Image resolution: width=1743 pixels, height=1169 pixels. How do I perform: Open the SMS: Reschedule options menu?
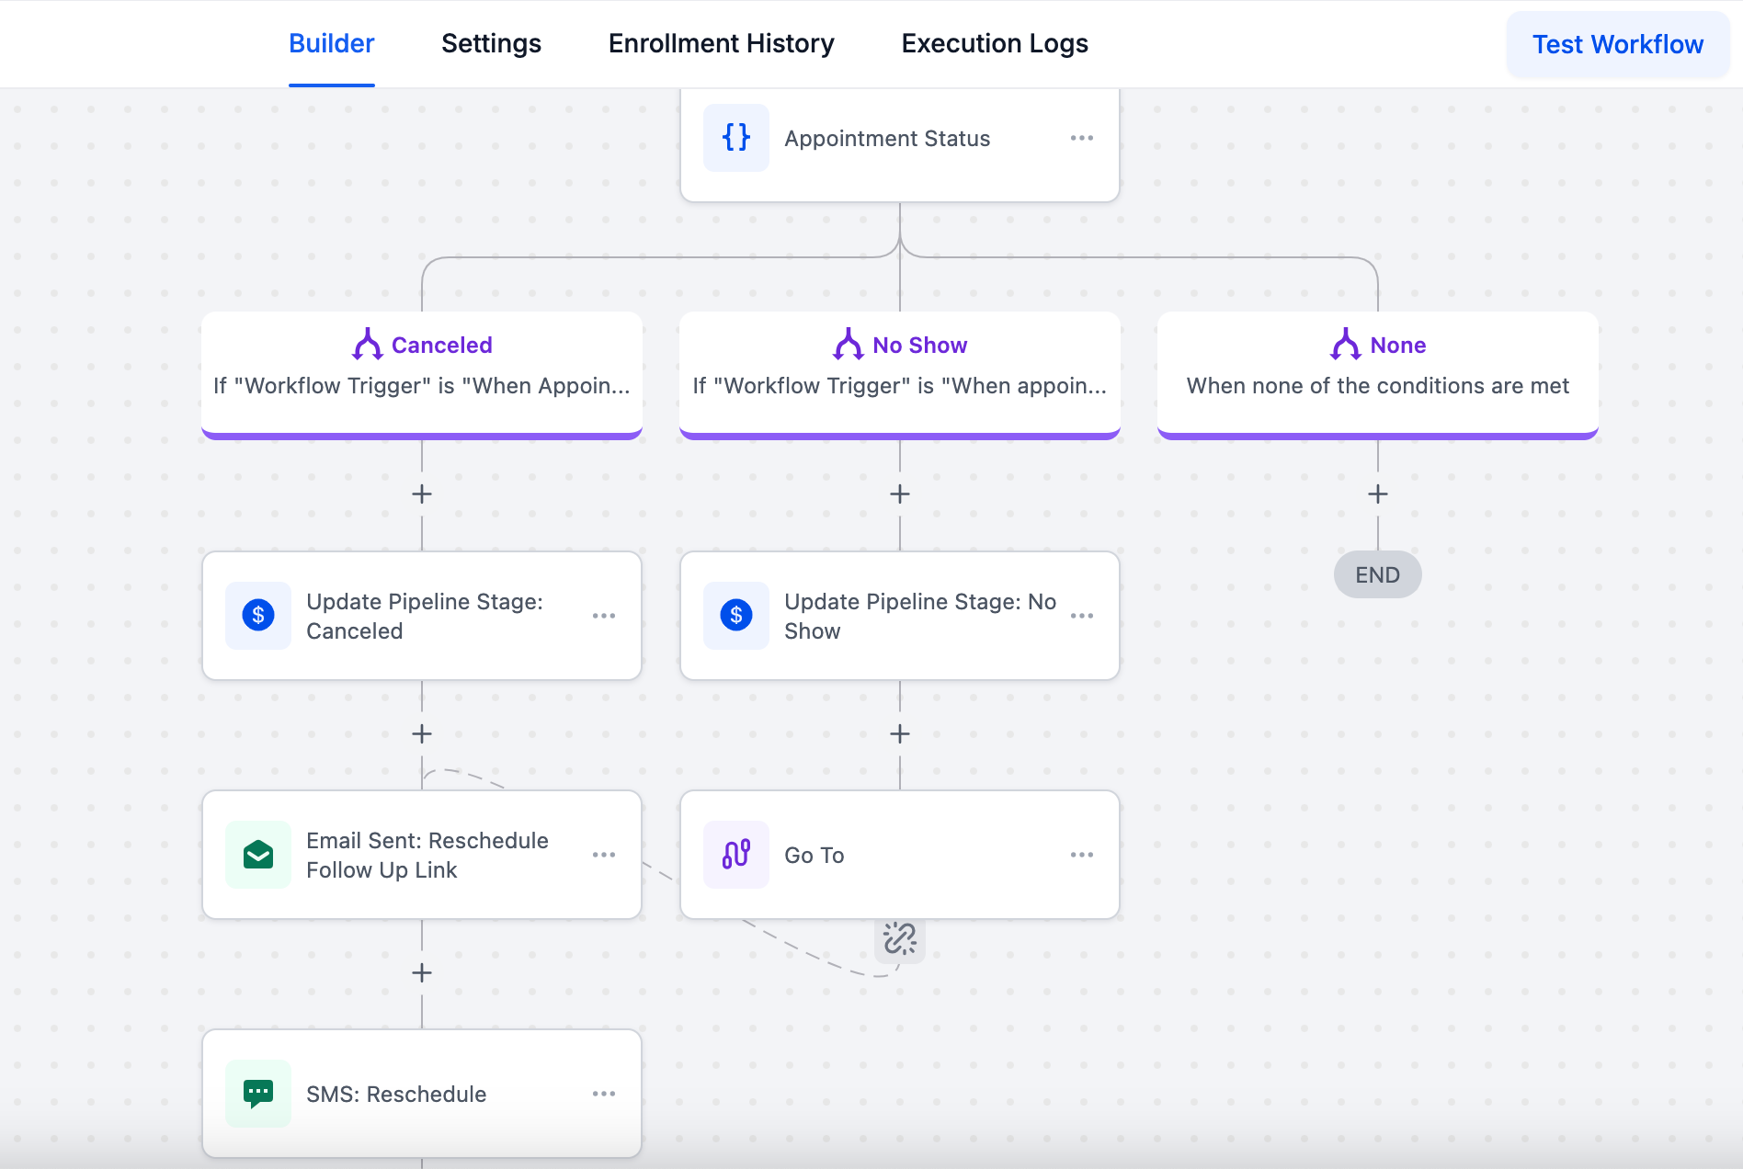[604, 1094]
